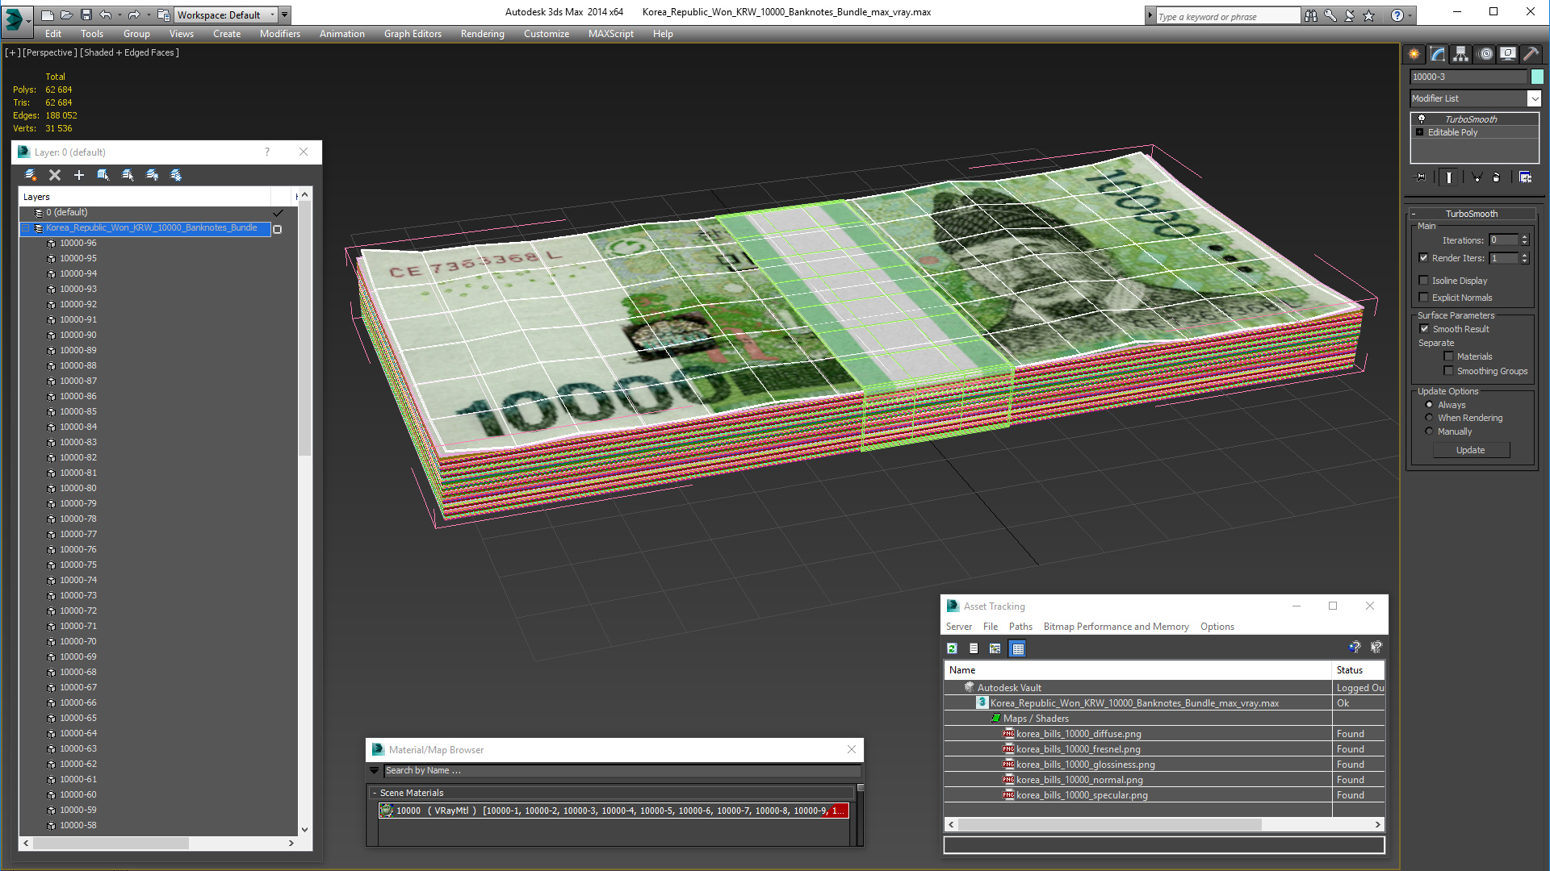This screenshot has width=1550, height=871.
Task: Click Add Selected Objects plus icon
Action: click(79, 175)
